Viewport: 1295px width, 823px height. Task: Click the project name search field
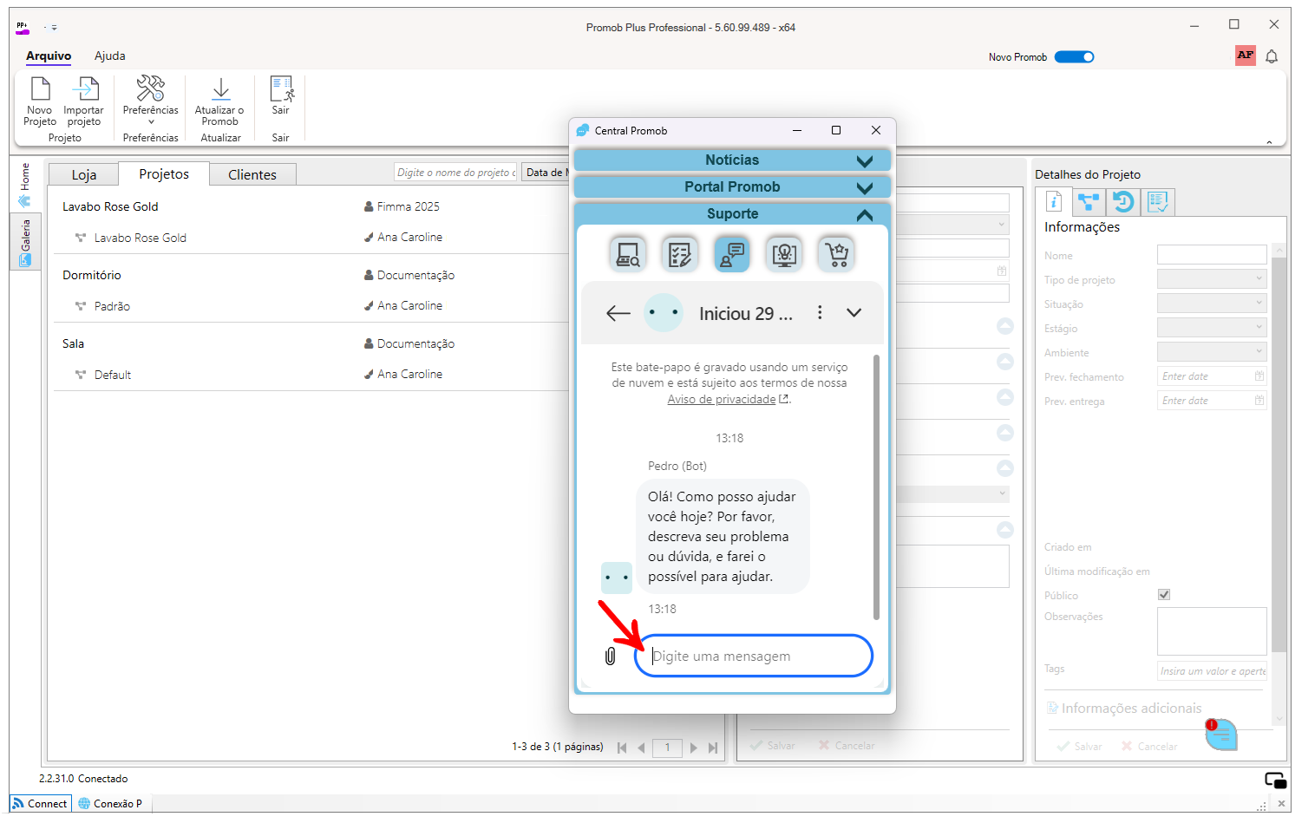tap(455, 173)
